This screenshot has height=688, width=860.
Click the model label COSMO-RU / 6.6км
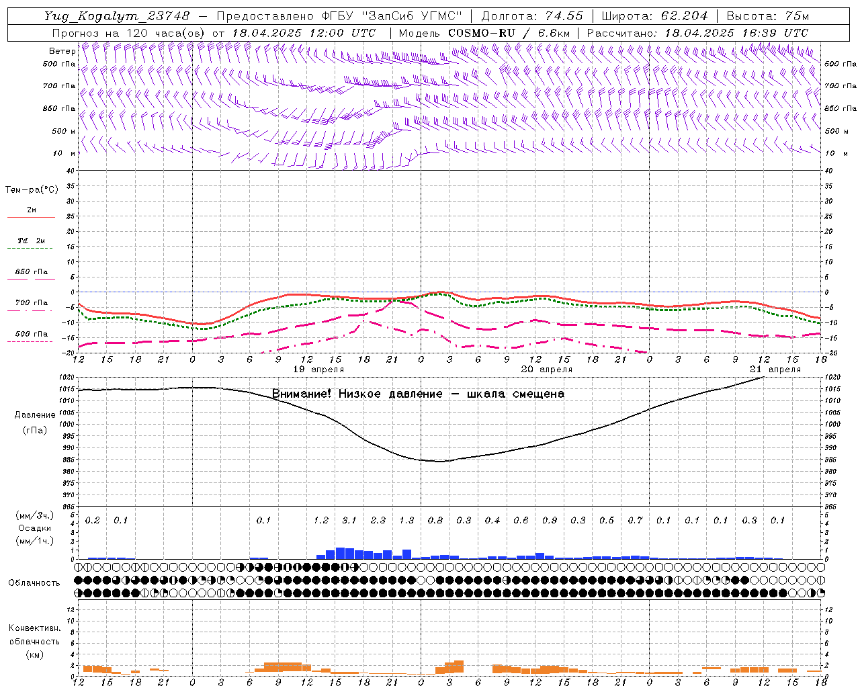[x=509, y=33]
